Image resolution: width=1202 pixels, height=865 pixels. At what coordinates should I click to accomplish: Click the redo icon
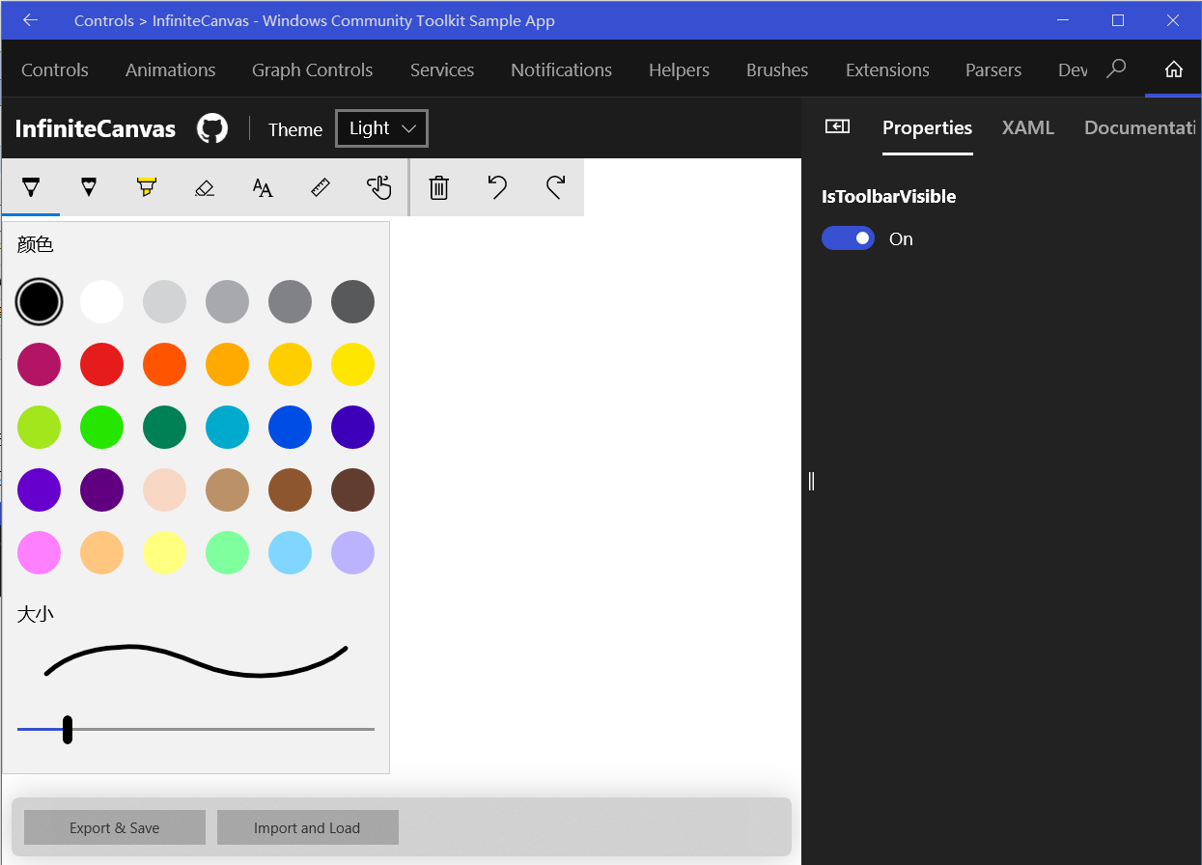555,187
